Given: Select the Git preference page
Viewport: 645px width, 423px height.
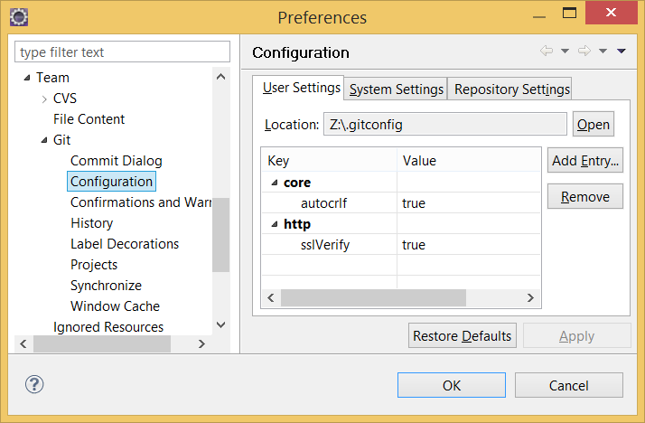Looking at the screenshot, I should (x=61, y=140).
